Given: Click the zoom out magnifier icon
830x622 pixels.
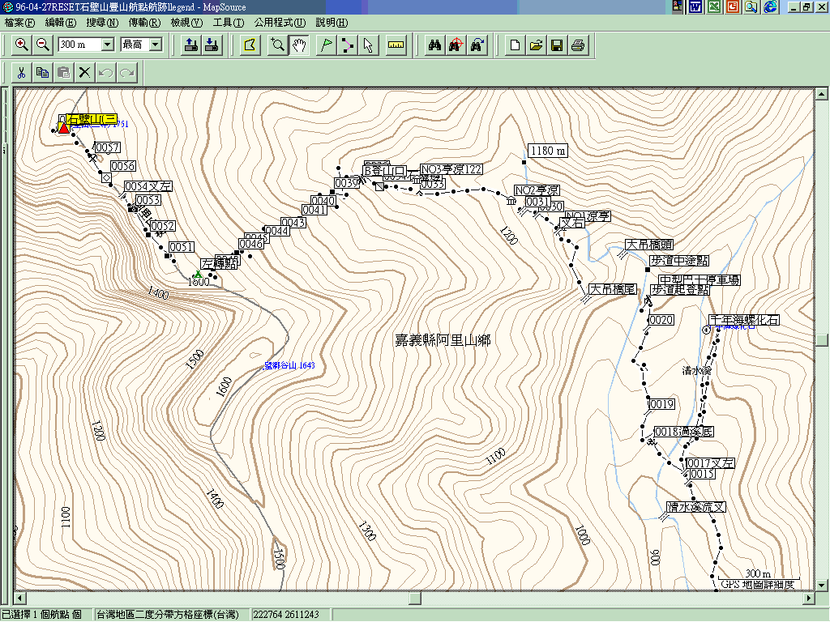Looking at the screenshot, I should tap(43, 45).
